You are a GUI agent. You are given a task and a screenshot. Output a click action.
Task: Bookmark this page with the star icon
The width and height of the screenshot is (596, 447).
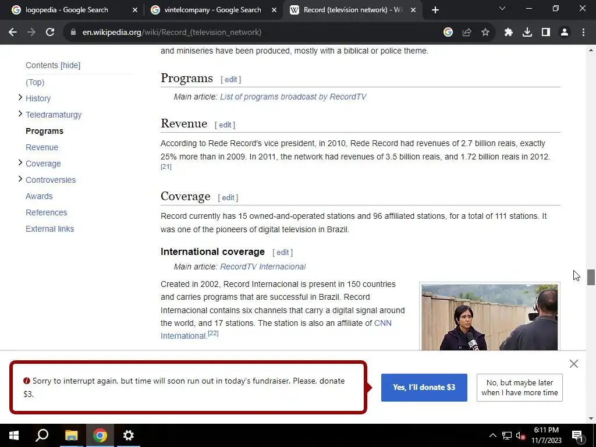(x=485, y=33)
